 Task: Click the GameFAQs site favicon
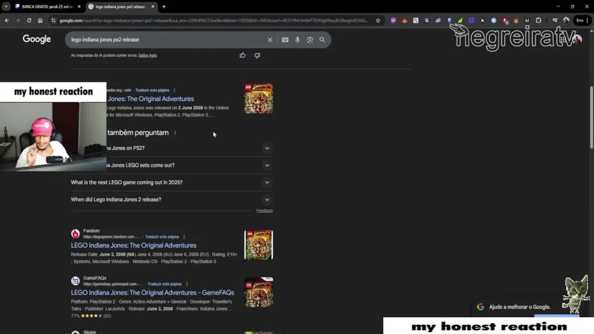pyautogui.click(x=75, y=281)
